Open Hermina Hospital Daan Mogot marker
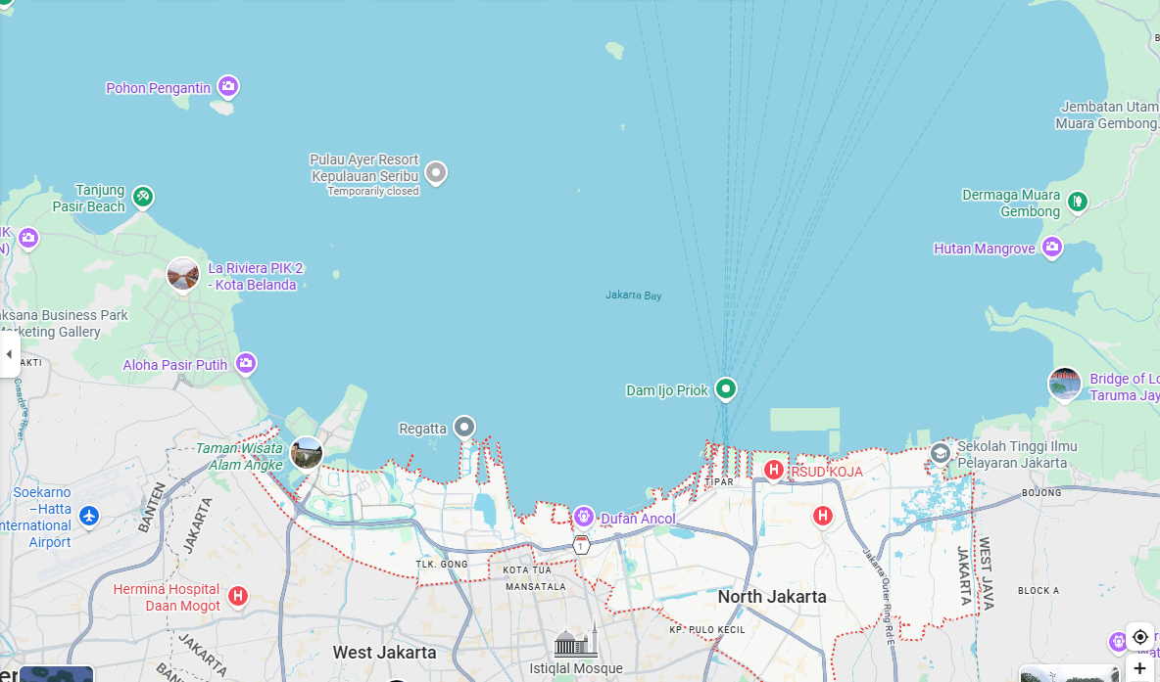This screenshot has height=682, width=1160. [237, 596]
